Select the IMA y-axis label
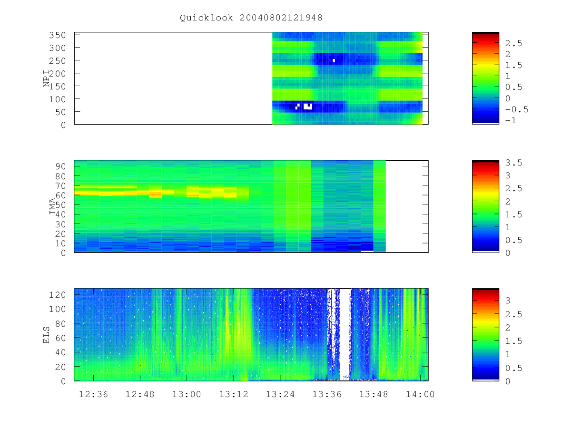 (x=53, y=206)
